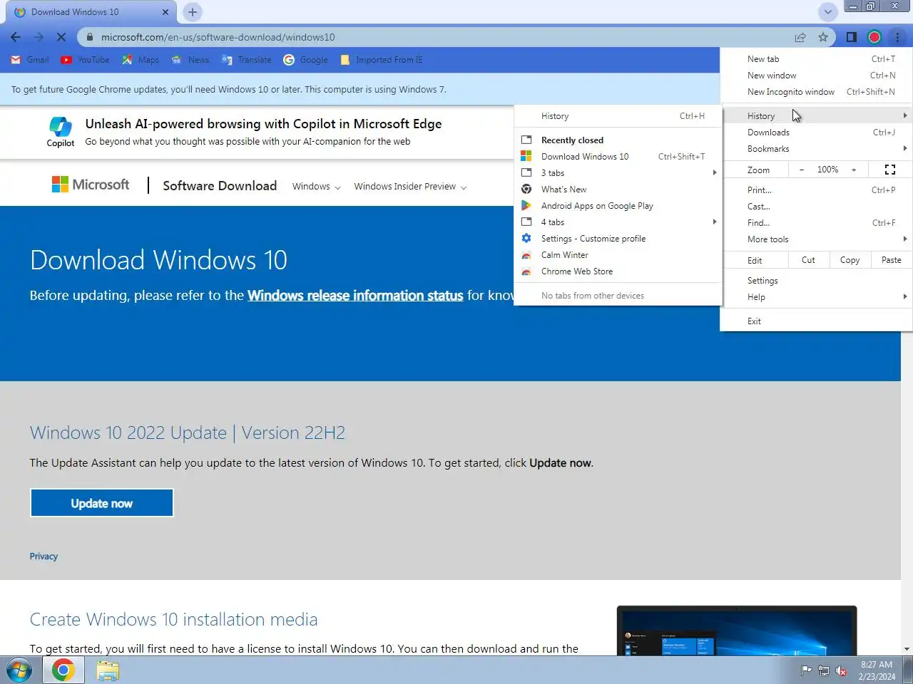Open Downloads from Chrome menu
Screen dimensions: 913x684
pyautogui.click(x=817, y=133)
